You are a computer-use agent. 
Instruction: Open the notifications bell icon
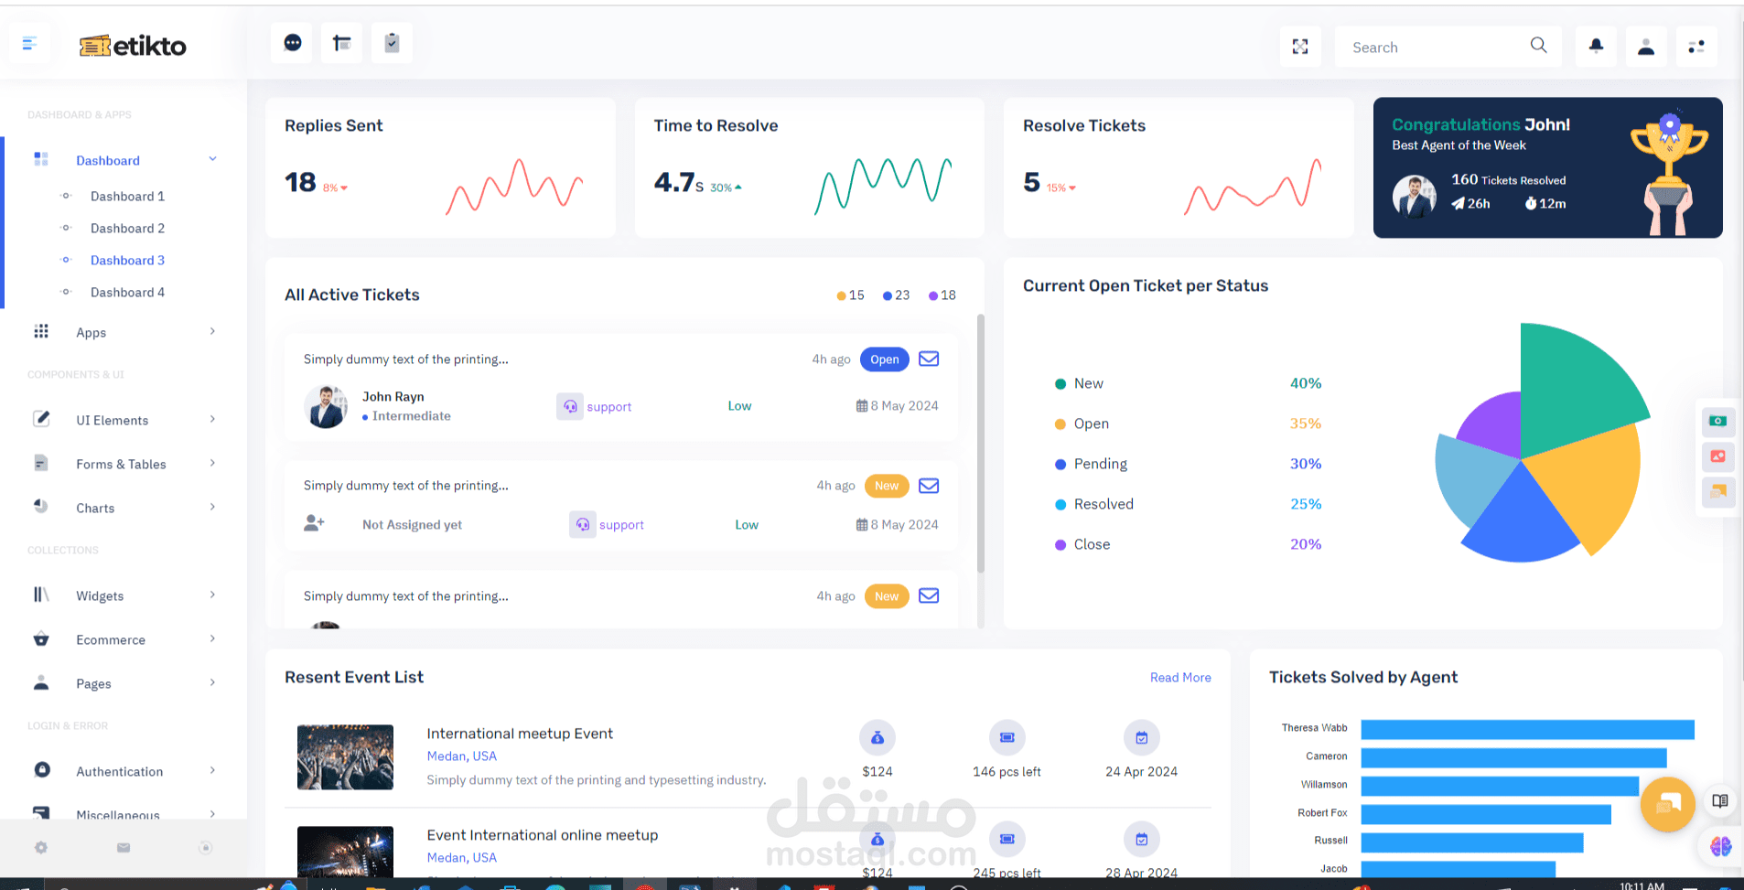tap(1596, 47)
